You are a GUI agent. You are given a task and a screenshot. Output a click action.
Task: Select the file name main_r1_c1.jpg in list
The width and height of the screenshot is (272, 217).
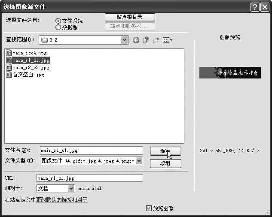[x=31, y=60]
